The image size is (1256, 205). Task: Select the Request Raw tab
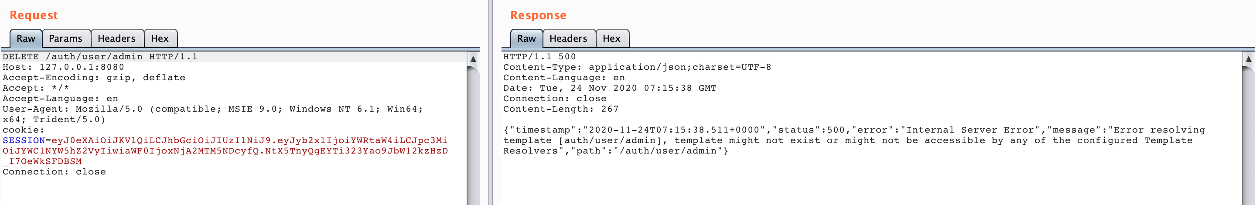click(x=26, y=38)
